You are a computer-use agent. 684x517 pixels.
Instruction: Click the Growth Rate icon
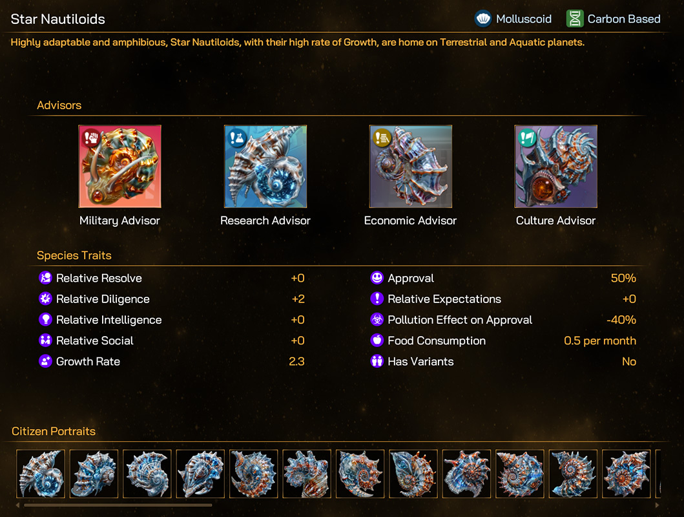45,361
